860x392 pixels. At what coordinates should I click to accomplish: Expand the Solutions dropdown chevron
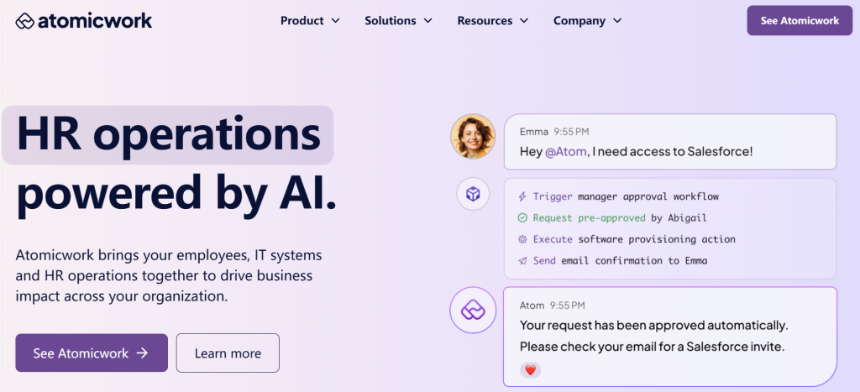pos(427,20)
